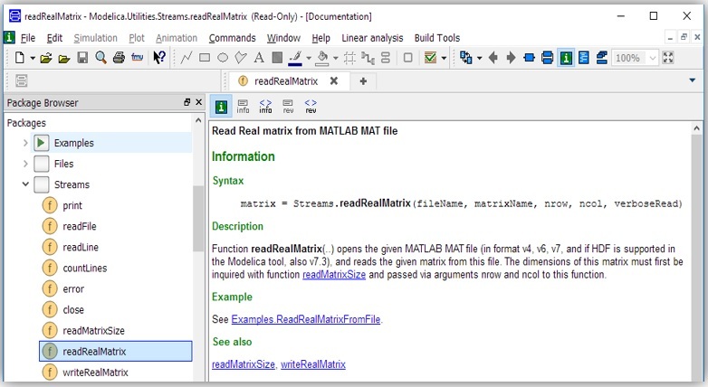Collapse the Streams package
This screenshot has height=387, width=708.
point(25,184)
